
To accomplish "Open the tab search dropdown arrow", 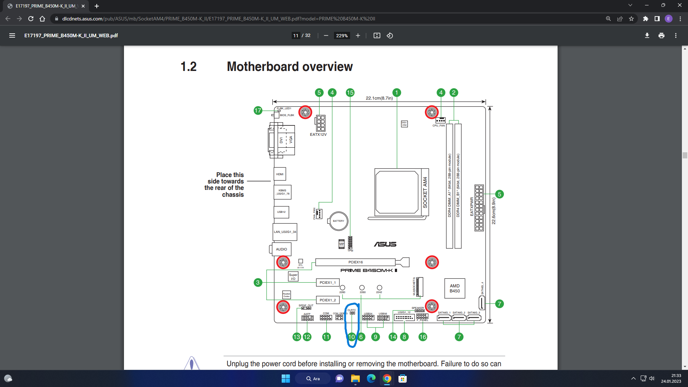I will (630, 5).
